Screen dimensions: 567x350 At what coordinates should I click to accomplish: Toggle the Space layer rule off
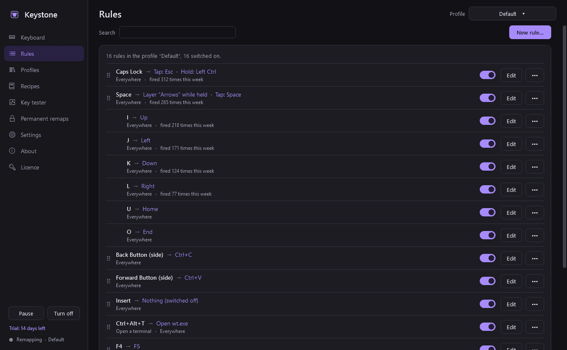(488, 98)
